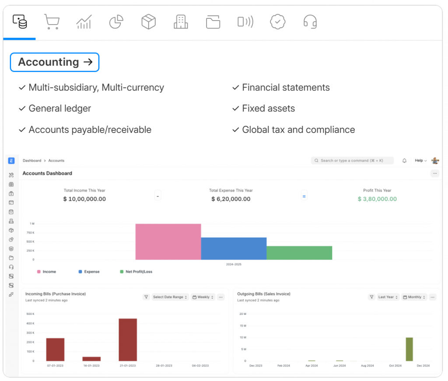
Task: Toggle Net Profit/Loss series in legend
Action: point(136,272)
